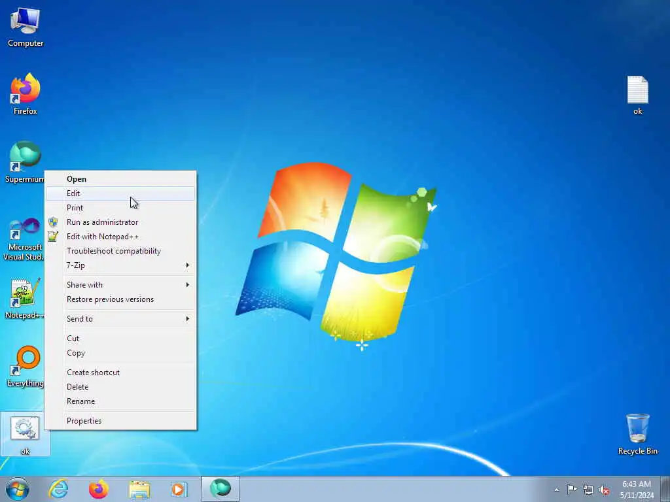Choose Delete in the context menu
The image size is (670, 502).
point(120,387)
